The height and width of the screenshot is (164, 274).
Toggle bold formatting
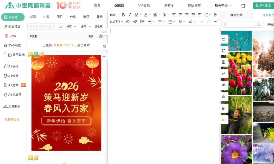(123, 15)
